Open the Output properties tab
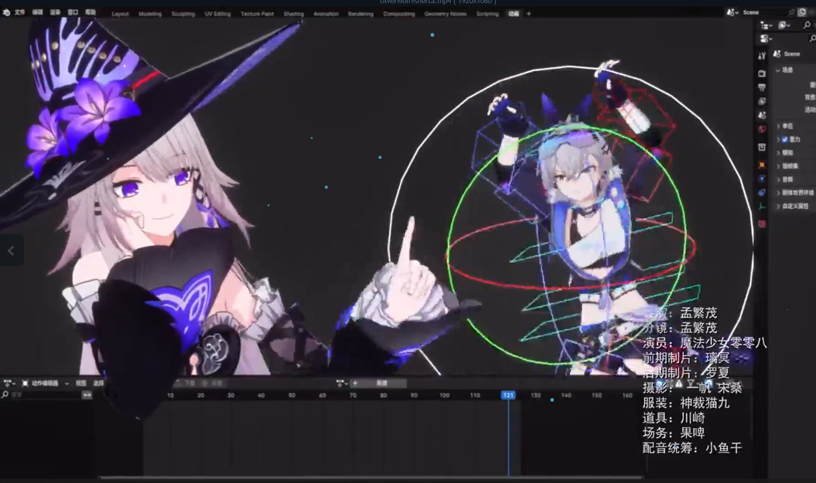The height and width of the screenshot is (483, 816). (762, 87)
